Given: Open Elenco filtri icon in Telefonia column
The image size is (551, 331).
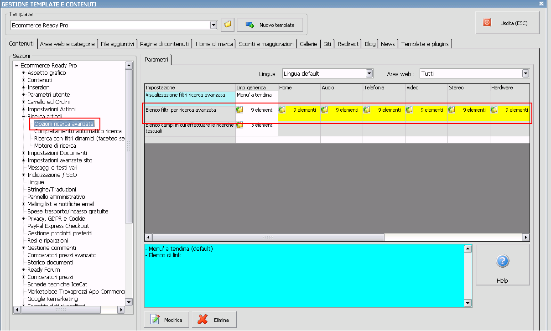Looking at the screenshot, I should click(367, 110).
